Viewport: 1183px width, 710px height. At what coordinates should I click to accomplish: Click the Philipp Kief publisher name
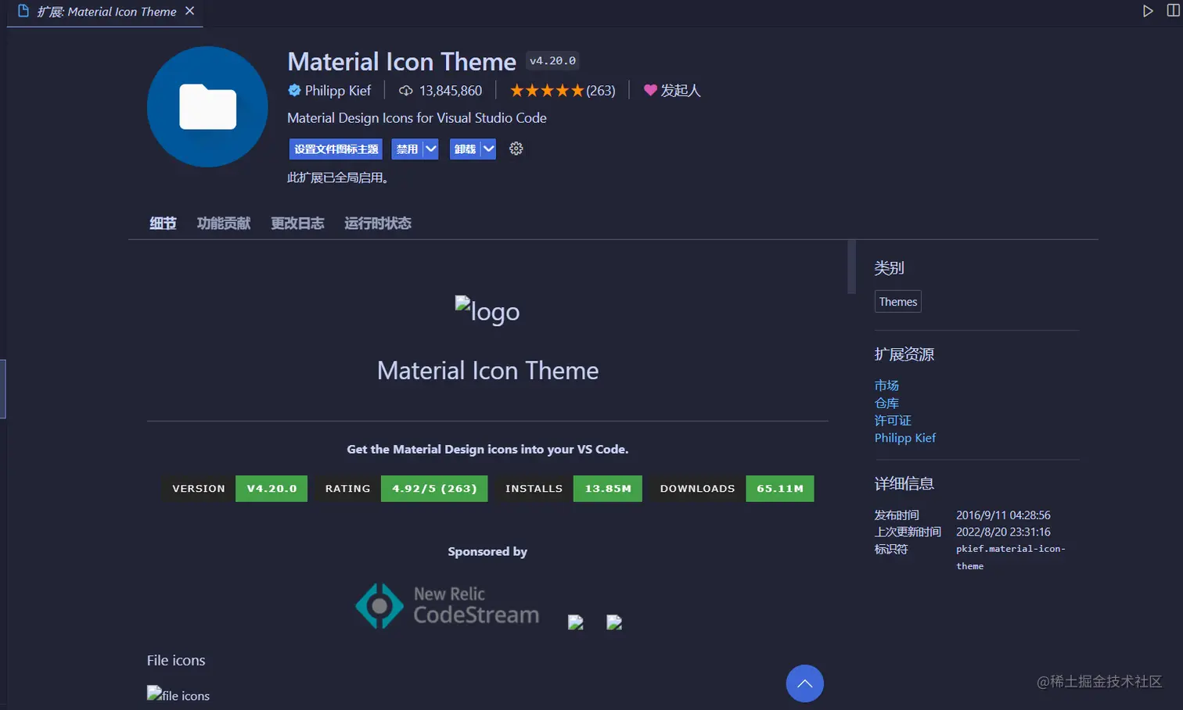coord(338,91)
